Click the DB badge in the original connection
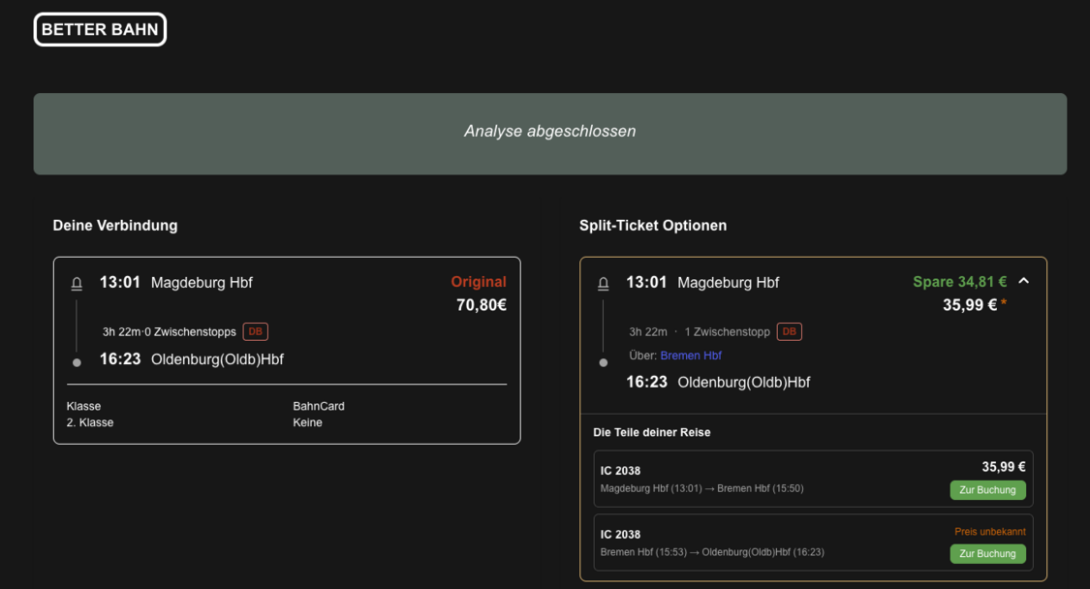Image resolution: width=1090 pixels, height=589 pixels. tap(255, 331)
